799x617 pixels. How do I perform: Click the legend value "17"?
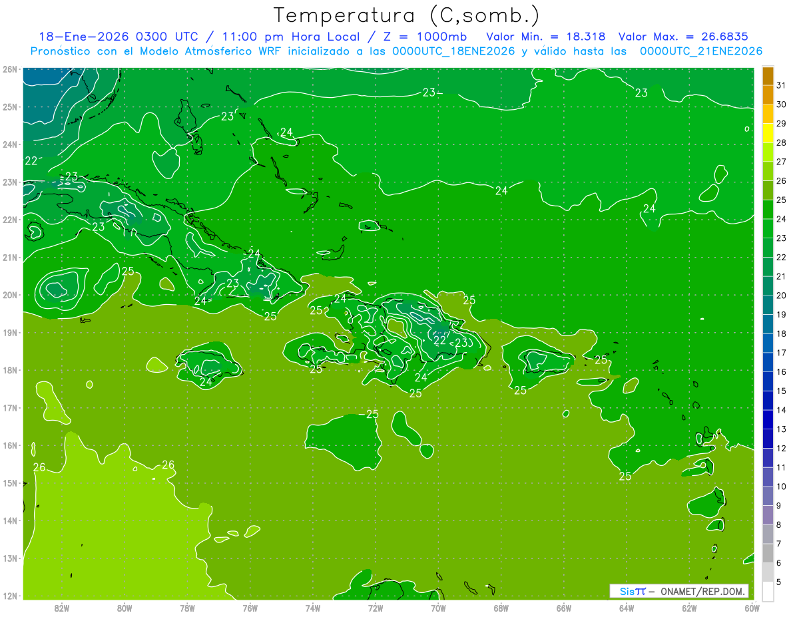click(781, 353)
